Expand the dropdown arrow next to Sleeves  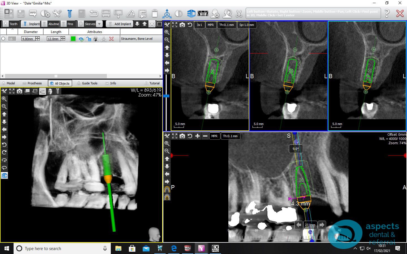[99, 24]
